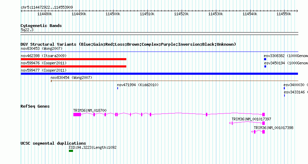Image resolution: width=308 pixels, height=164 pixels.
Task: Click the nsv830453 thin blue line feature
Action: pos(159,52)
